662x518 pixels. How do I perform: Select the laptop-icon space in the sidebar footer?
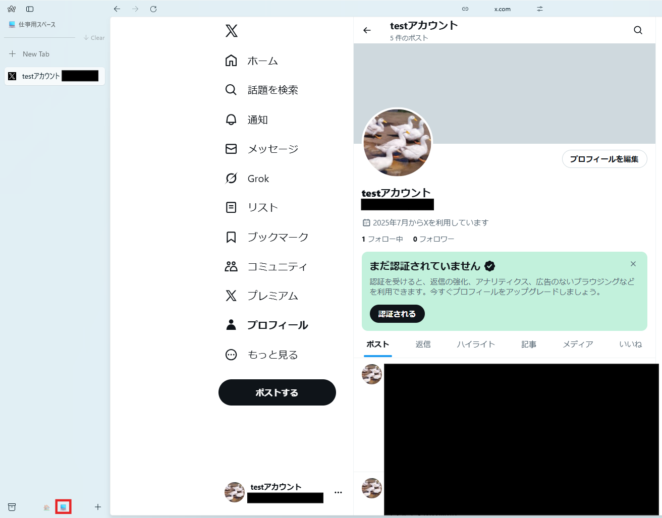coord(63,507)
